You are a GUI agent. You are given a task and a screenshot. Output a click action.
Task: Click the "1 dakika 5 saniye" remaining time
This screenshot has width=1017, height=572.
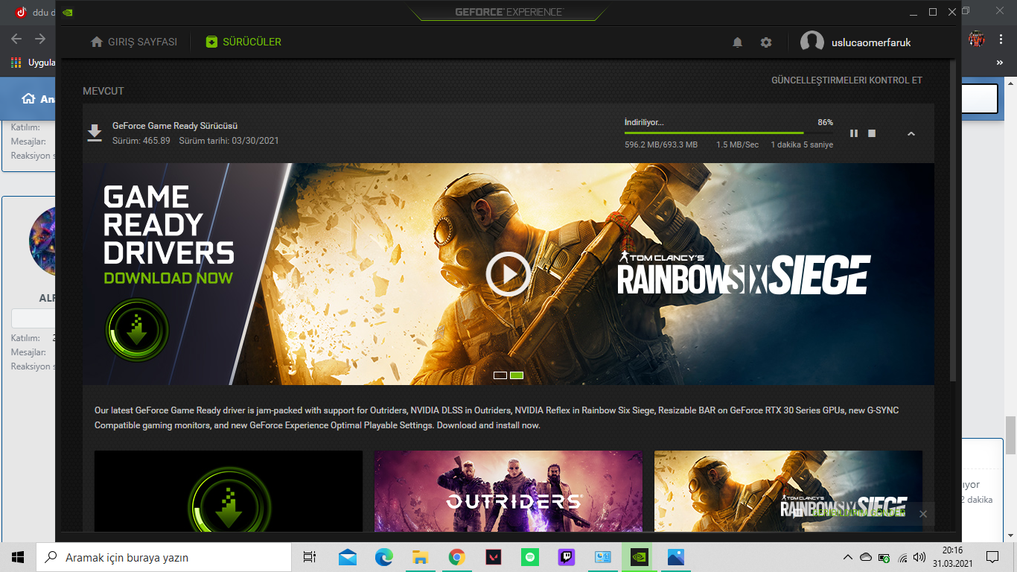click(802, 144)
